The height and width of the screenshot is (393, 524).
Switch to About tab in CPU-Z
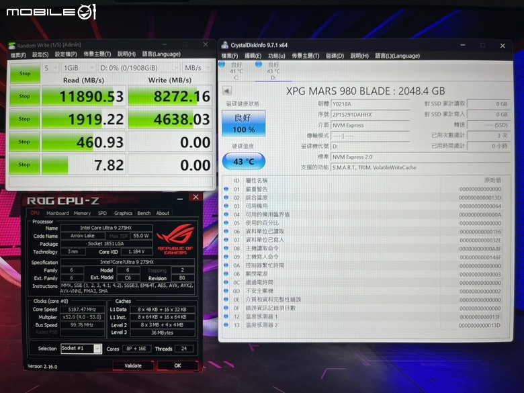tap(163, 213)
